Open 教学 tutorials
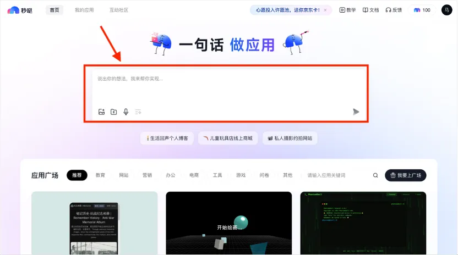The image size is (458, 255). pos(347,10)
